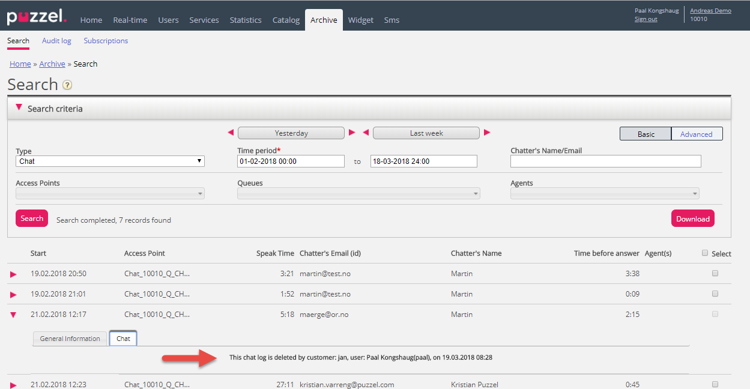Click the left arrow before Last week
The height and width of the screenshot is (389, 750).
(x=366, y=133)
